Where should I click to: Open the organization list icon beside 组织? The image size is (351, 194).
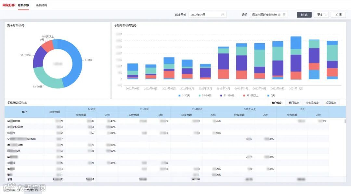(x=284, y=15)
